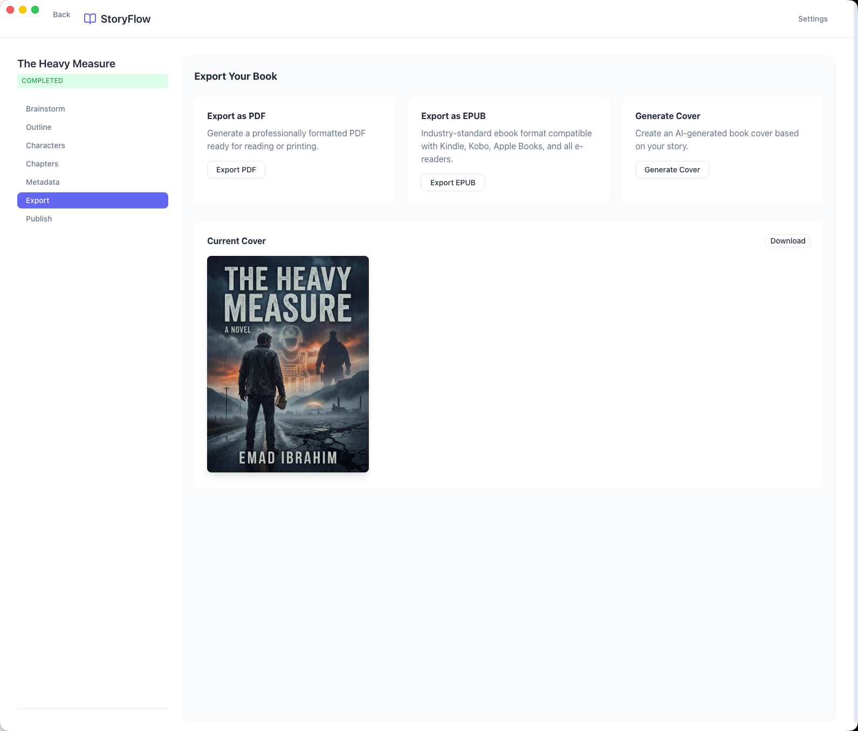This screenshot has width=858, height=731.
Task: Switch to the Publish section
Action: click(x=39, y=219)
